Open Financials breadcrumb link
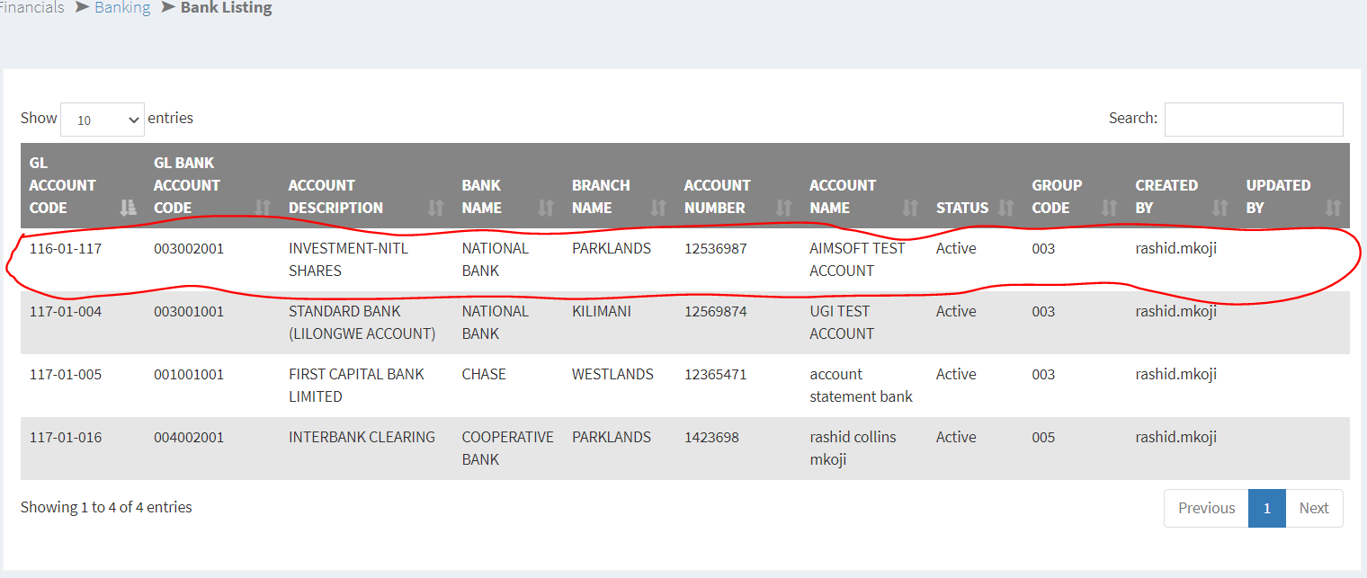The image size is (1367, 578). point(32,8)
